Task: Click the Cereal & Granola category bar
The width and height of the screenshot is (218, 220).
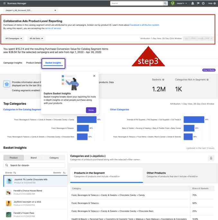Action: (188, 137)
